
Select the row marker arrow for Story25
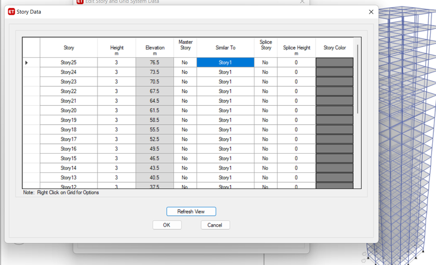26,63
